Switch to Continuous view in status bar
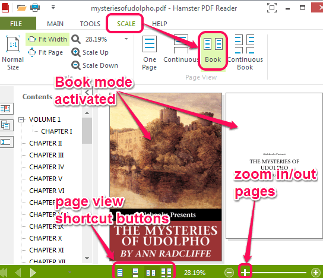Screen dimensions: 323x278 tap(135, 273)
